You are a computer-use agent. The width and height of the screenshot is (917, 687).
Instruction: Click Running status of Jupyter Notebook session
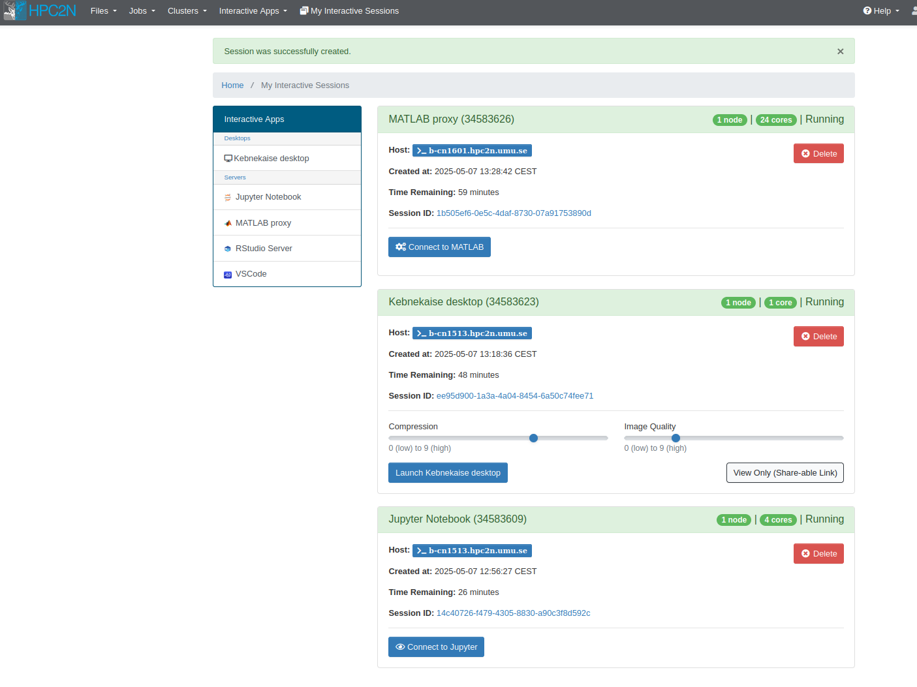(824, 519)
